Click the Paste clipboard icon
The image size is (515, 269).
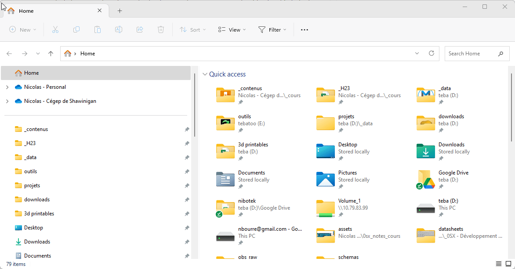point(98,29)
